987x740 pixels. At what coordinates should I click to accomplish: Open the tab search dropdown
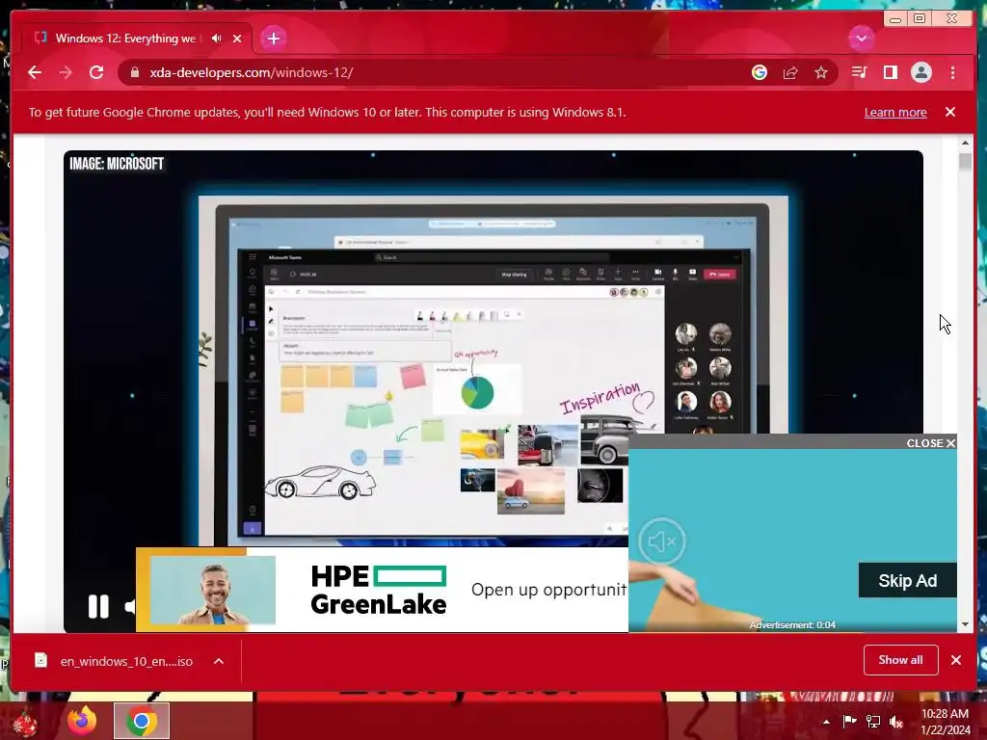click(861, 39)
